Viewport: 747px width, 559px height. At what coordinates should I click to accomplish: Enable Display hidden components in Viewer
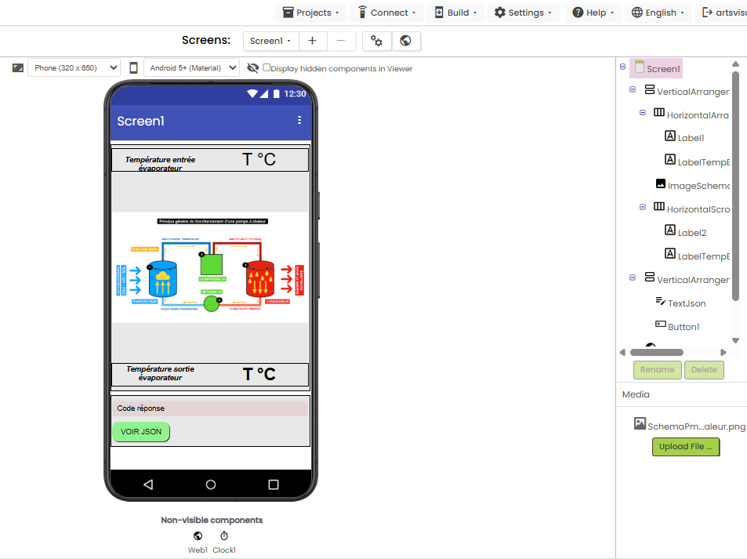(x=267, y=67)
